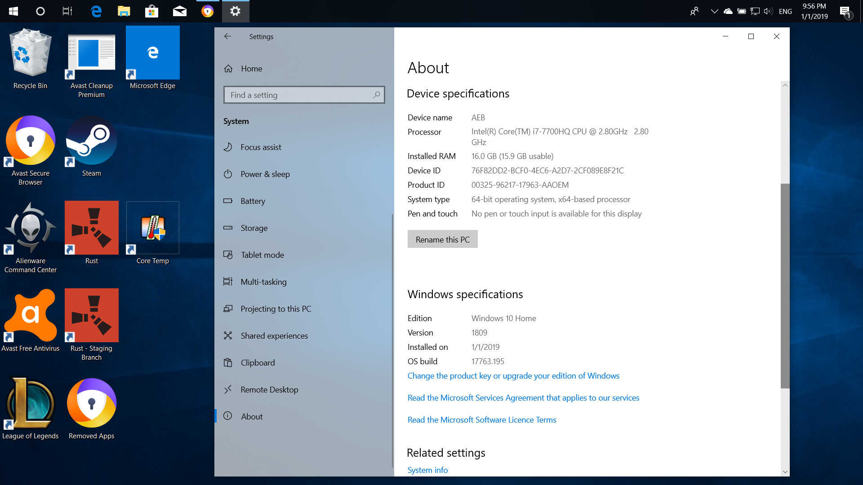
Task: Click the OneDrive cloud icon in system tray
Action: tap(728, 11)
